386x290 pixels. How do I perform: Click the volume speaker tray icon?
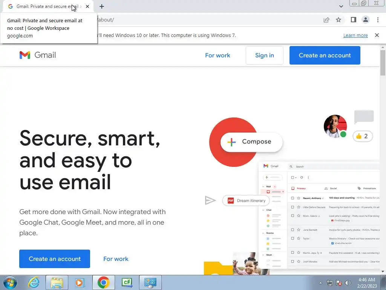pos(348,283)
